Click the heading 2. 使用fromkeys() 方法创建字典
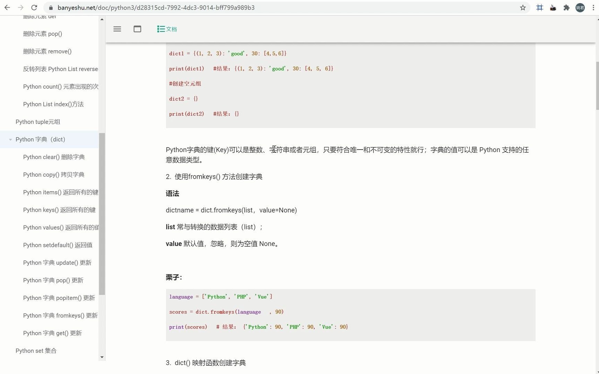 point(214,177)
